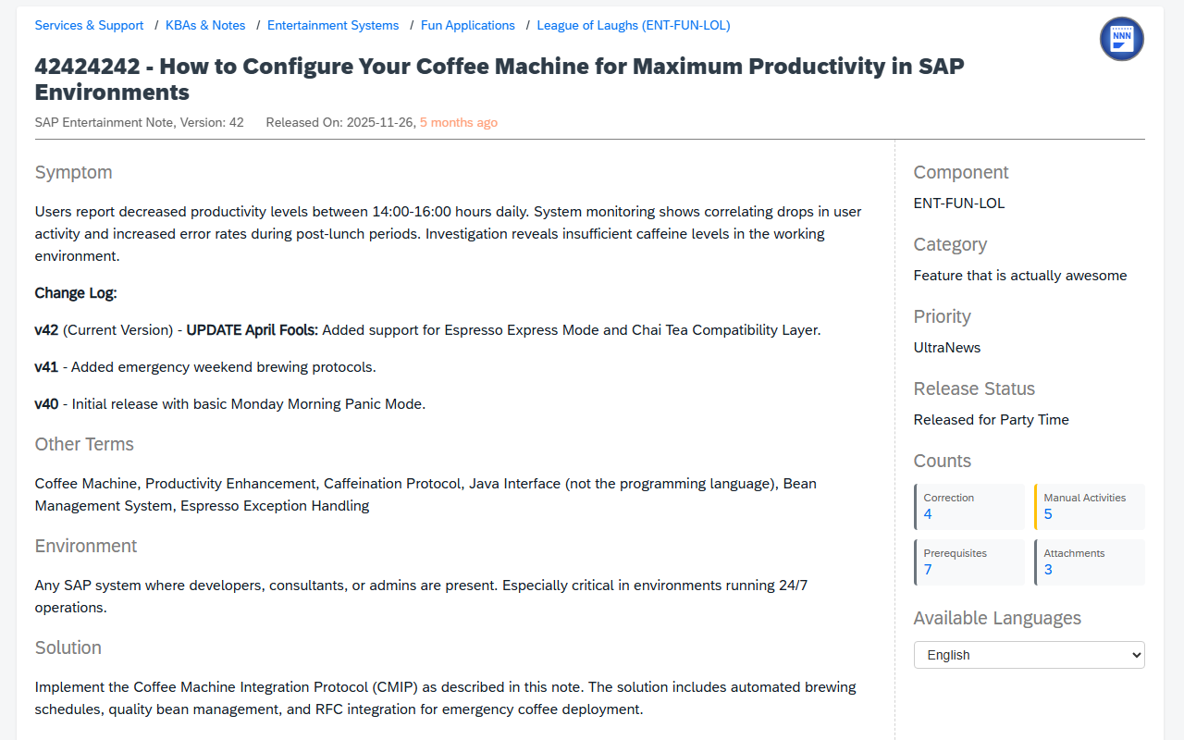Open the Correction count tile
This screenshot has width=1184, height=740.
(969, 507)
